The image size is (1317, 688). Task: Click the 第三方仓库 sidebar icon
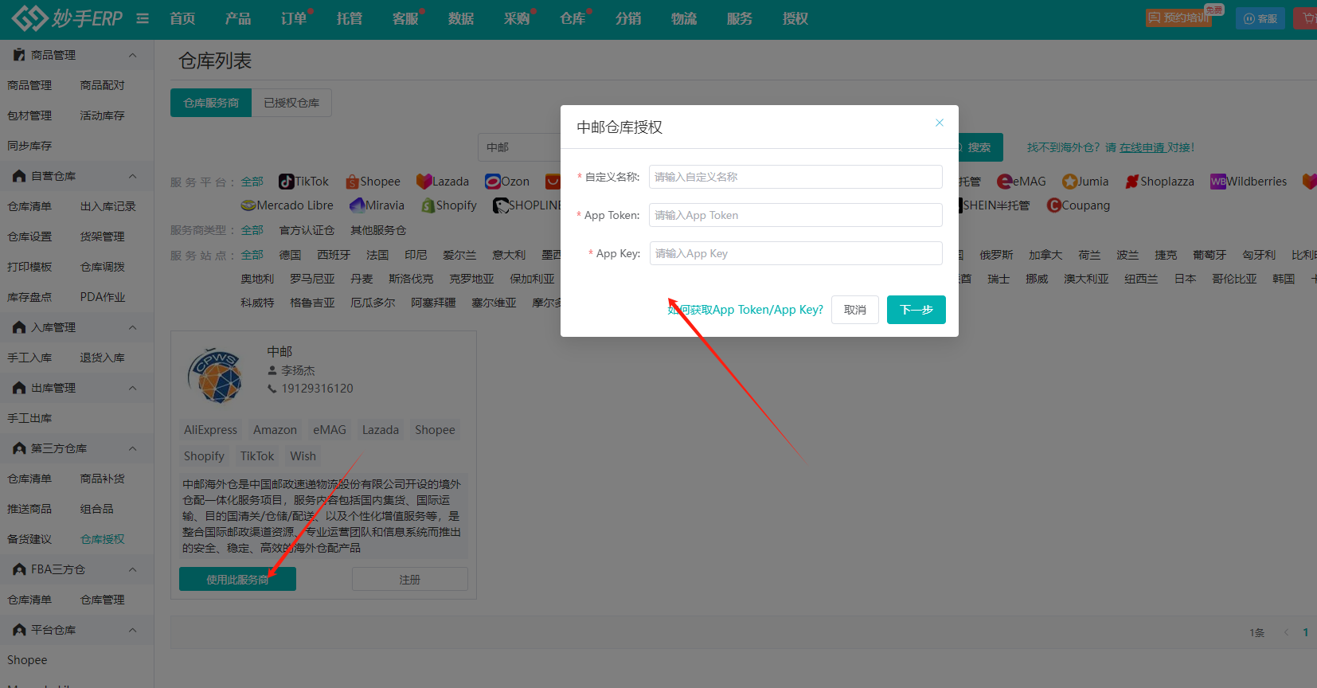(x=19, y=448)
